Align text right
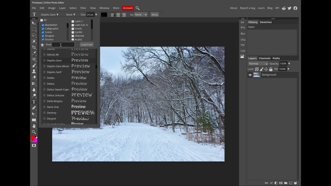 point(124,15)
